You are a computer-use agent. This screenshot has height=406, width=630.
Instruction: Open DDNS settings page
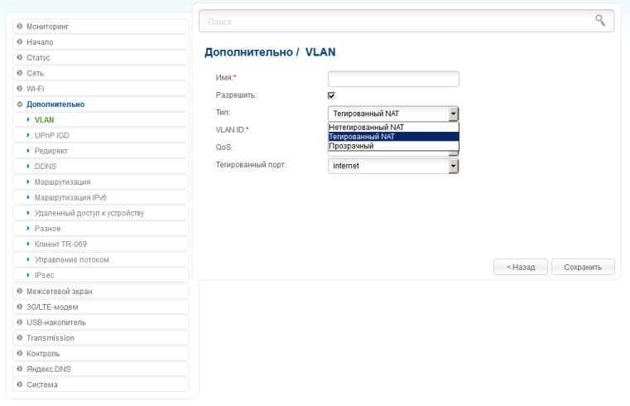[x=101, y=166]
